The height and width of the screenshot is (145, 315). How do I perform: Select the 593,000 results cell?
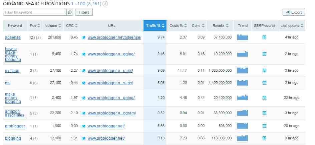(x=225, y=126)
